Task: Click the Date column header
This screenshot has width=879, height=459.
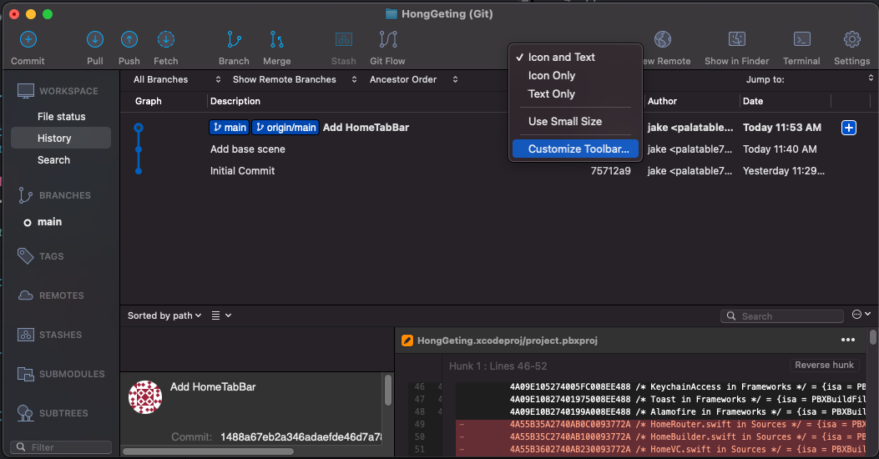Action: [x=753, y=102]
